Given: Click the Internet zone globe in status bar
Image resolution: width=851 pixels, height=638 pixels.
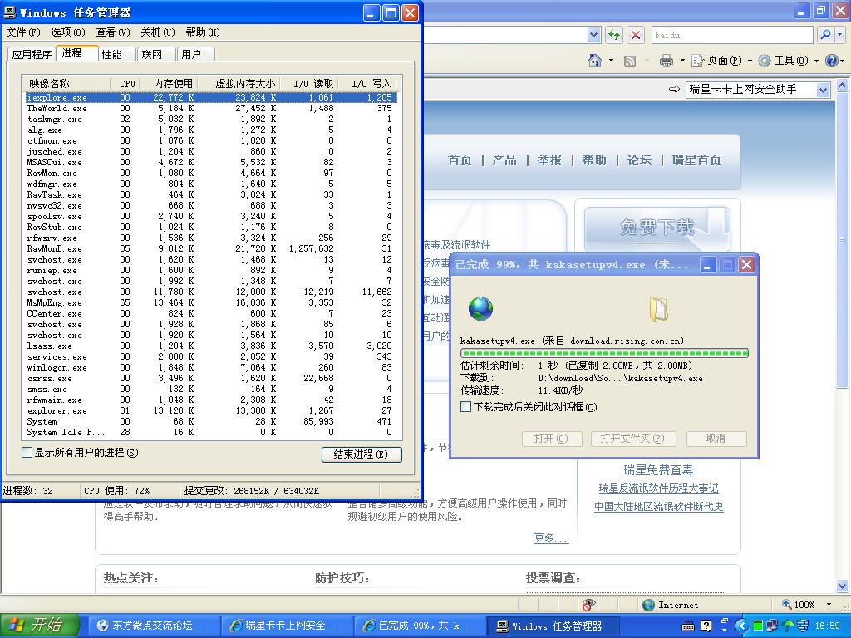Looking at the screenshot, I should (x=648, y=605).
